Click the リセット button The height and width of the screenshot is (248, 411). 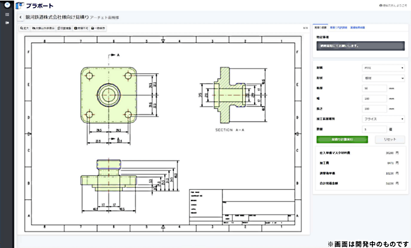point(390,139)
